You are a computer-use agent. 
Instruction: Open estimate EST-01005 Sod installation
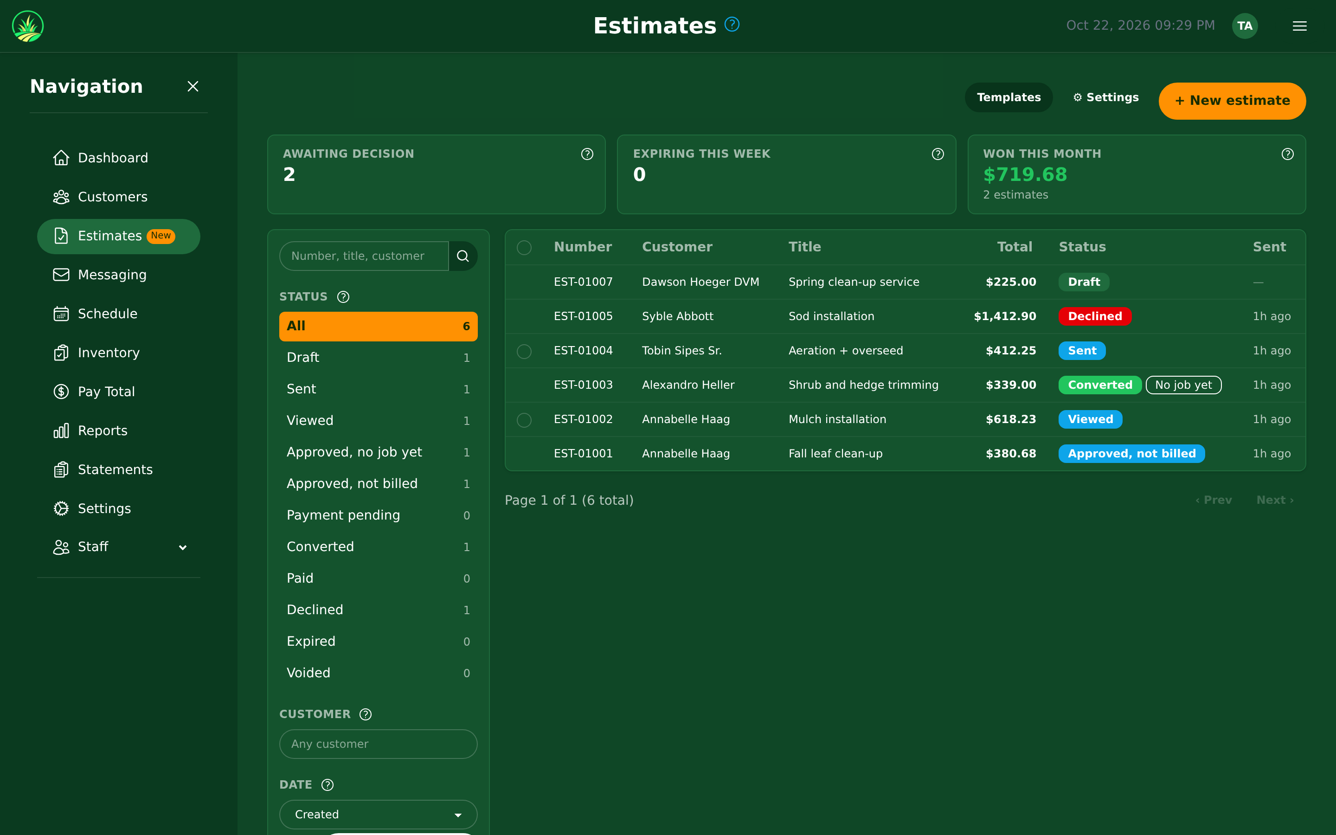pyautogui.click(x=905, y=316)
